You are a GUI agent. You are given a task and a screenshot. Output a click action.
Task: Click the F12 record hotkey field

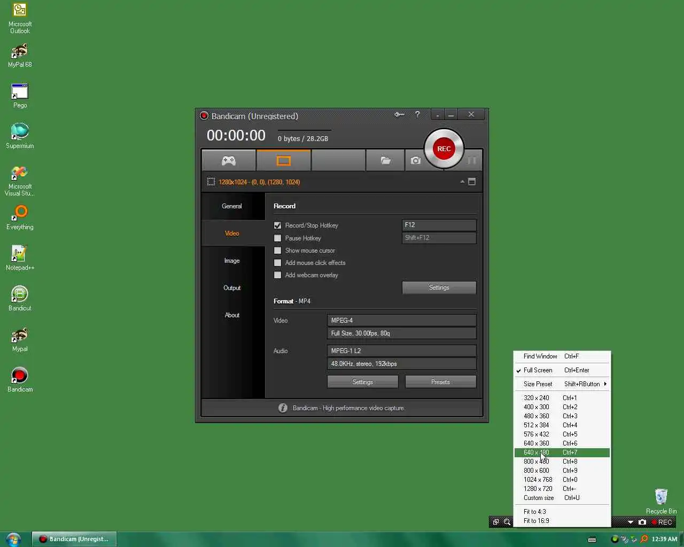coord(439,225)
